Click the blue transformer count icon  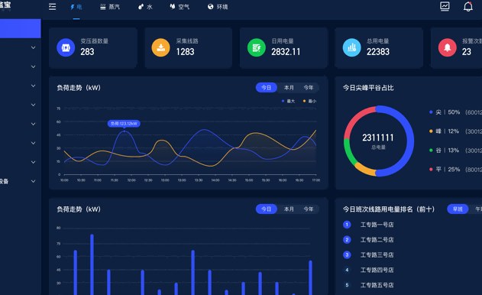[x=66, y=47]
